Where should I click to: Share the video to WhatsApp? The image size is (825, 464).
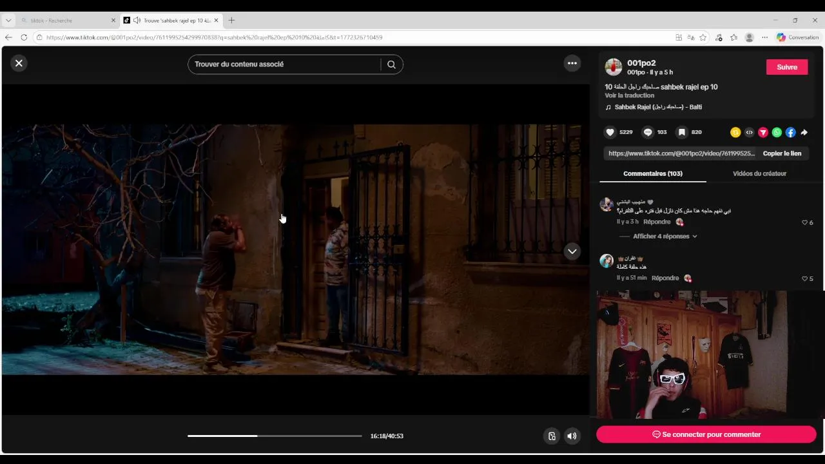(x=777, y=132)
